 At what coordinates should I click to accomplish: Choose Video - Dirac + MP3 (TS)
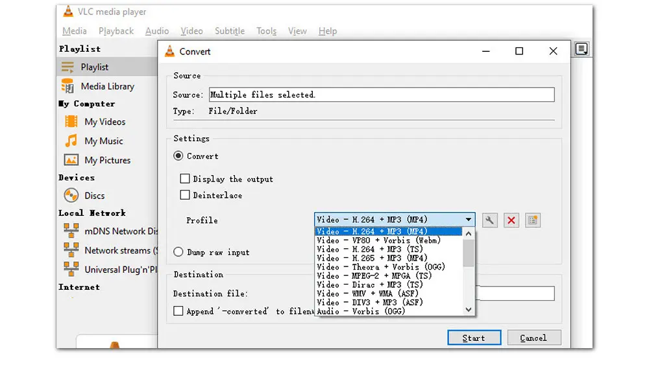[388, 285]
